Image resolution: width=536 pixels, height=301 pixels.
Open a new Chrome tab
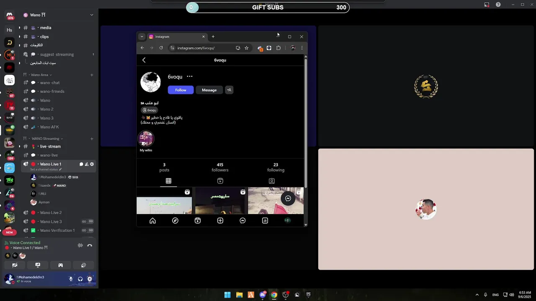tap(213, 37)
